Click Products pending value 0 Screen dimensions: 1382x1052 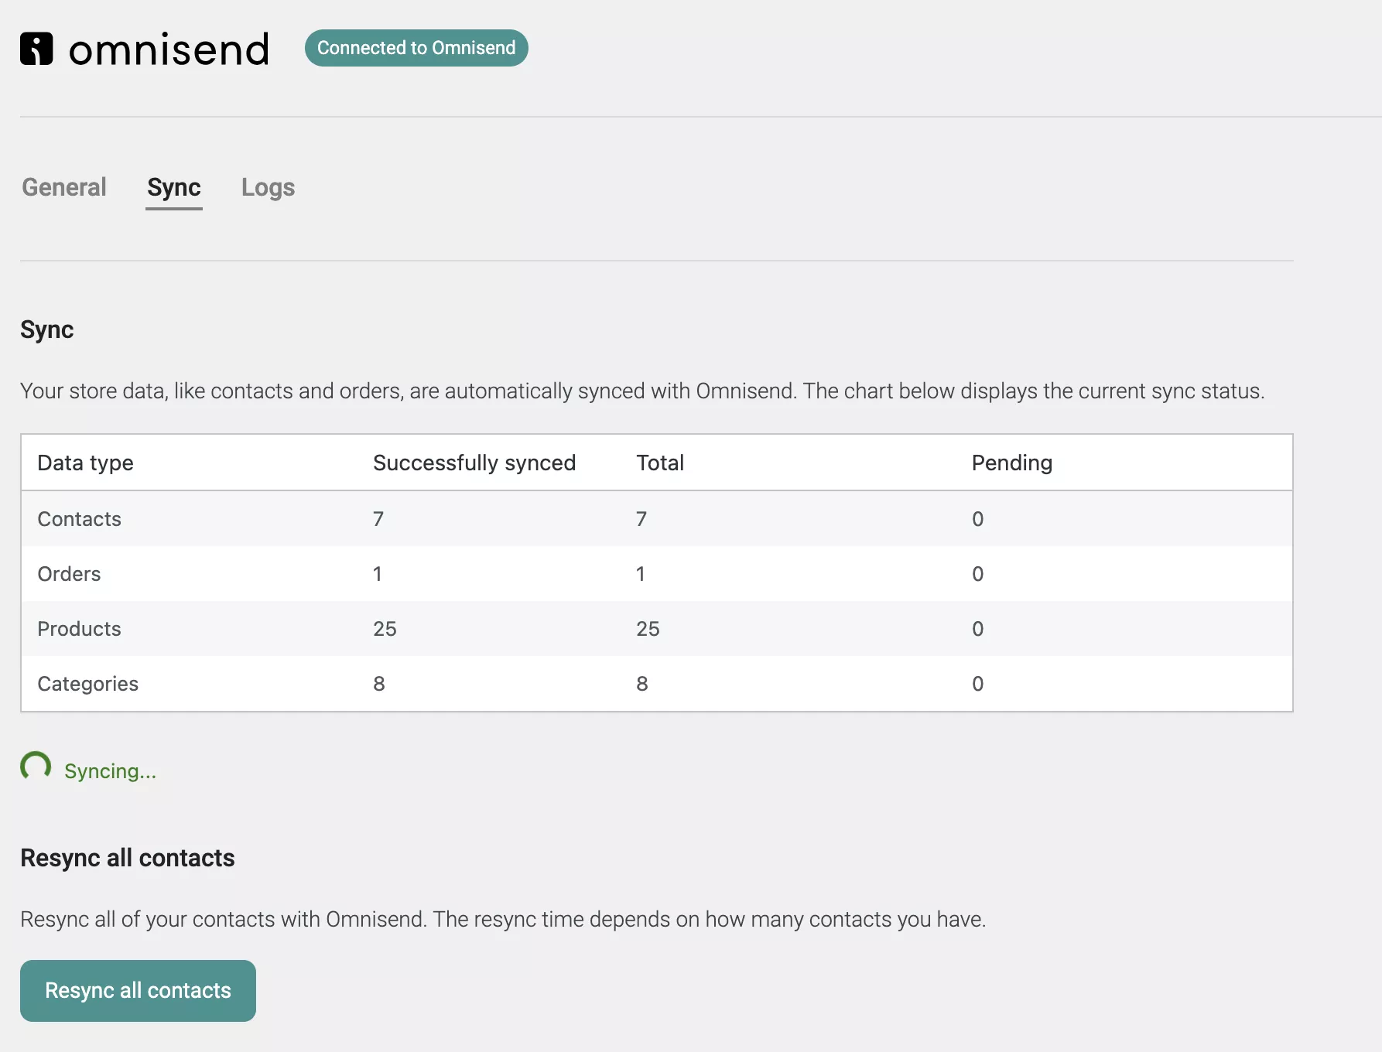[978, 629]
